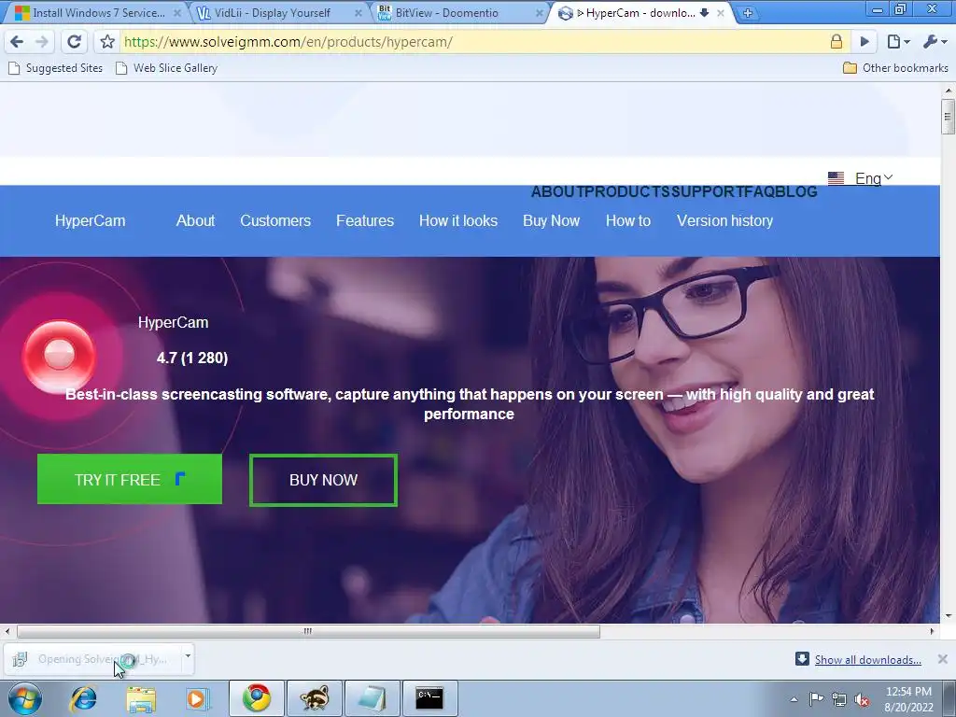Reload the page with the refresh icon

(x=74, y=41)
